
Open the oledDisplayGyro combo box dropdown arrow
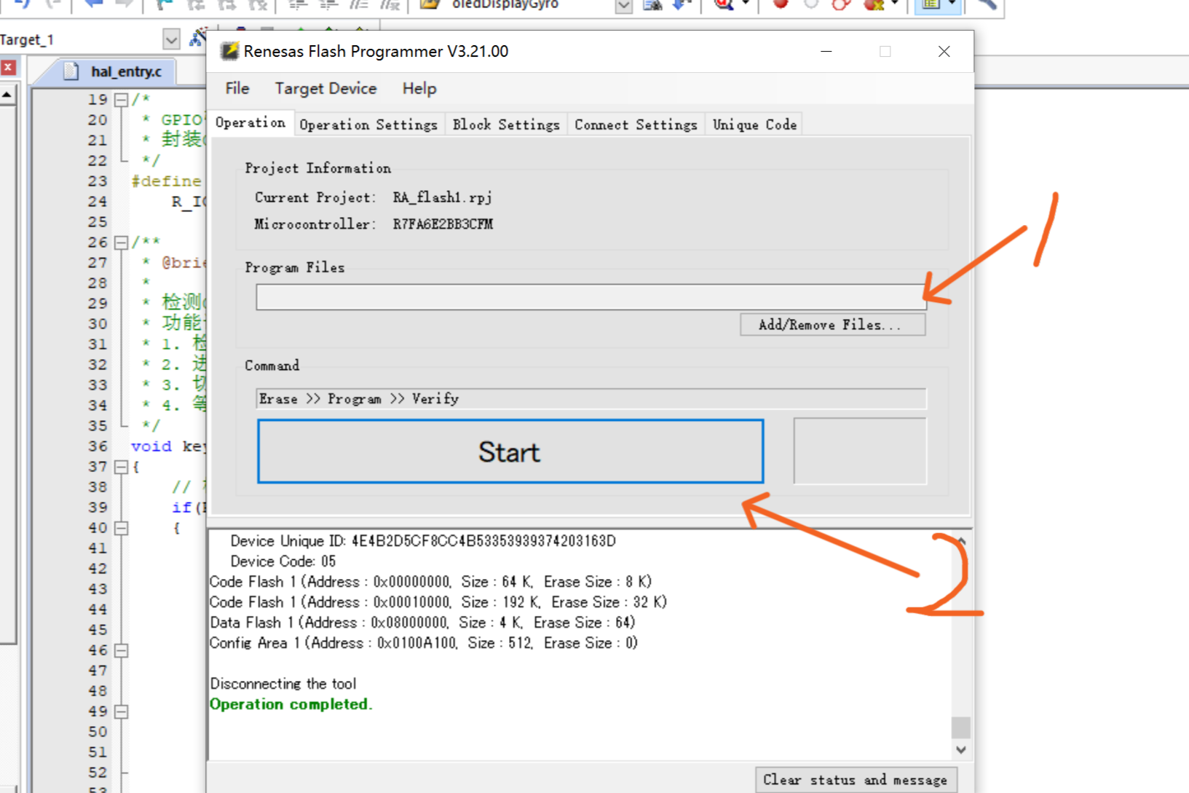coord(623,7)
